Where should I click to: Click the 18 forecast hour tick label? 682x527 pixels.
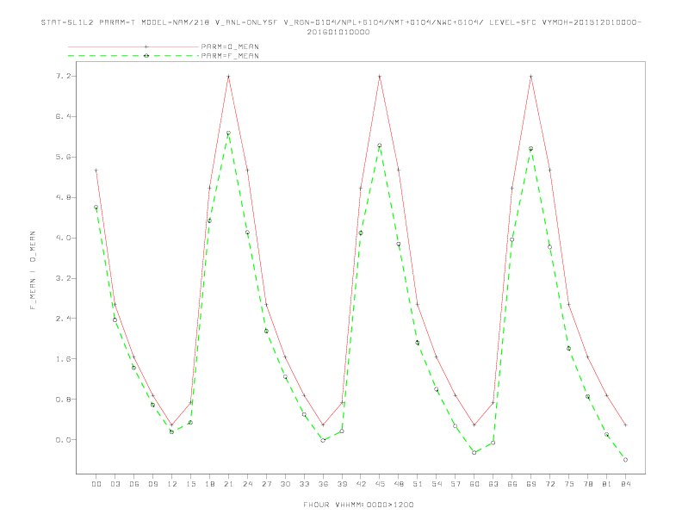209,484
